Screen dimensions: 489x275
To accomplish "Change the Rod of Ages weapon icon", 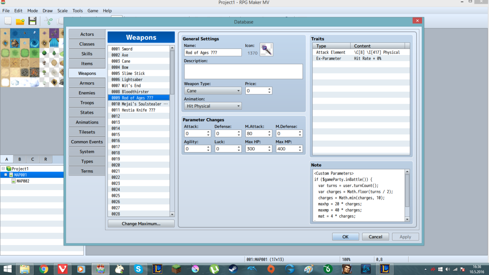I will [266, 49].
